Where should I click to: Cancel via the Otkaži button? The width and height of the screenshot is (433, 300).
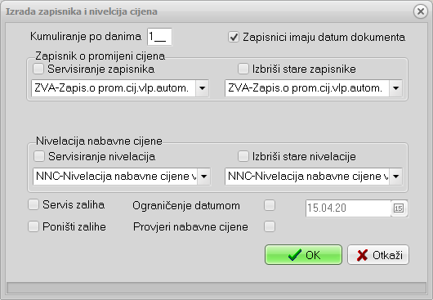click(378, 255)
